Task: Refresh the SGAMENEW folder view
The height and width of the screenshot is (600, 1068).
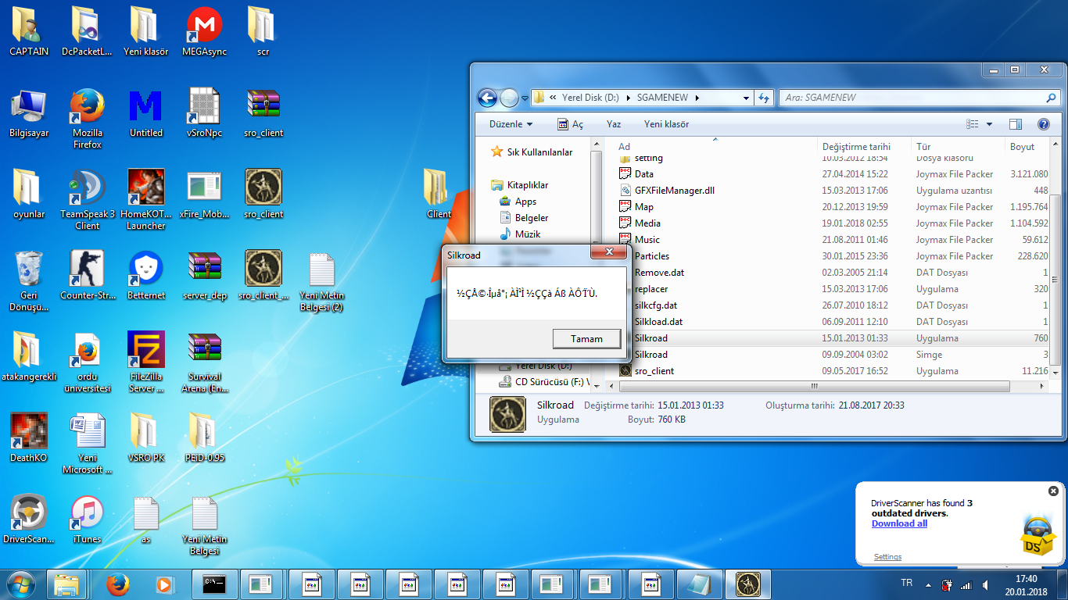Action: click(x=764, y=98)
